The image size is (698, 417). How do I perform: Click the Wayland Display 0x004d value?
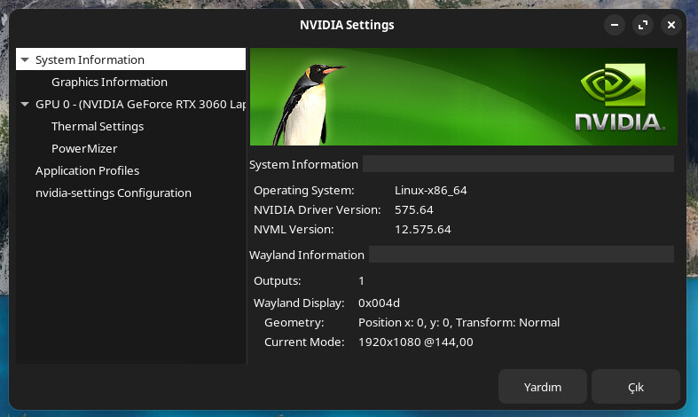coord(379,303)
